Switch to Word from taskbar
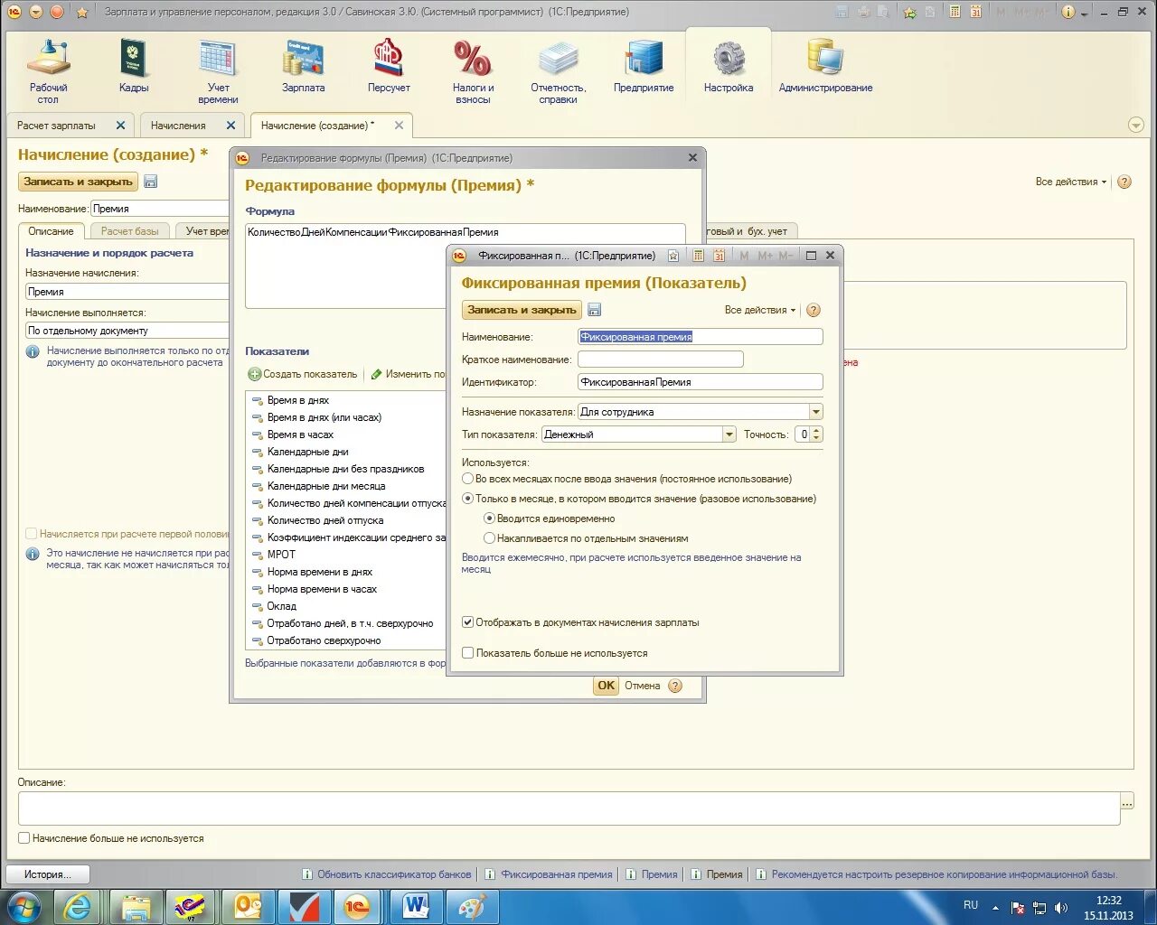This screenshot has height=925, width=1157. click(416, 906)
